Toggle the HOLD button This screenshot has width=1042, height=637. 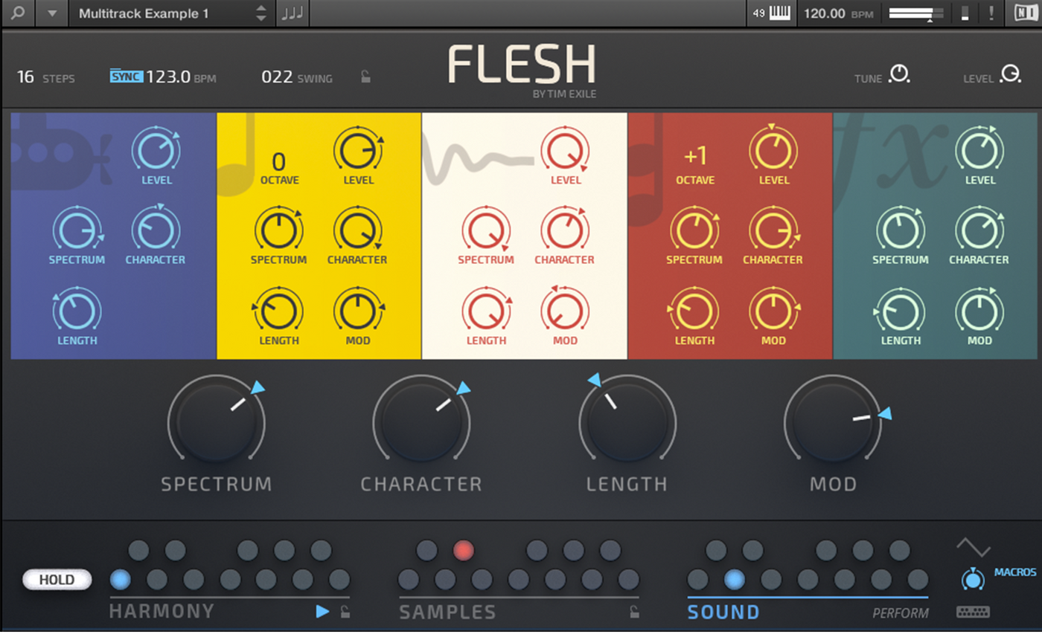pos(57,580)
